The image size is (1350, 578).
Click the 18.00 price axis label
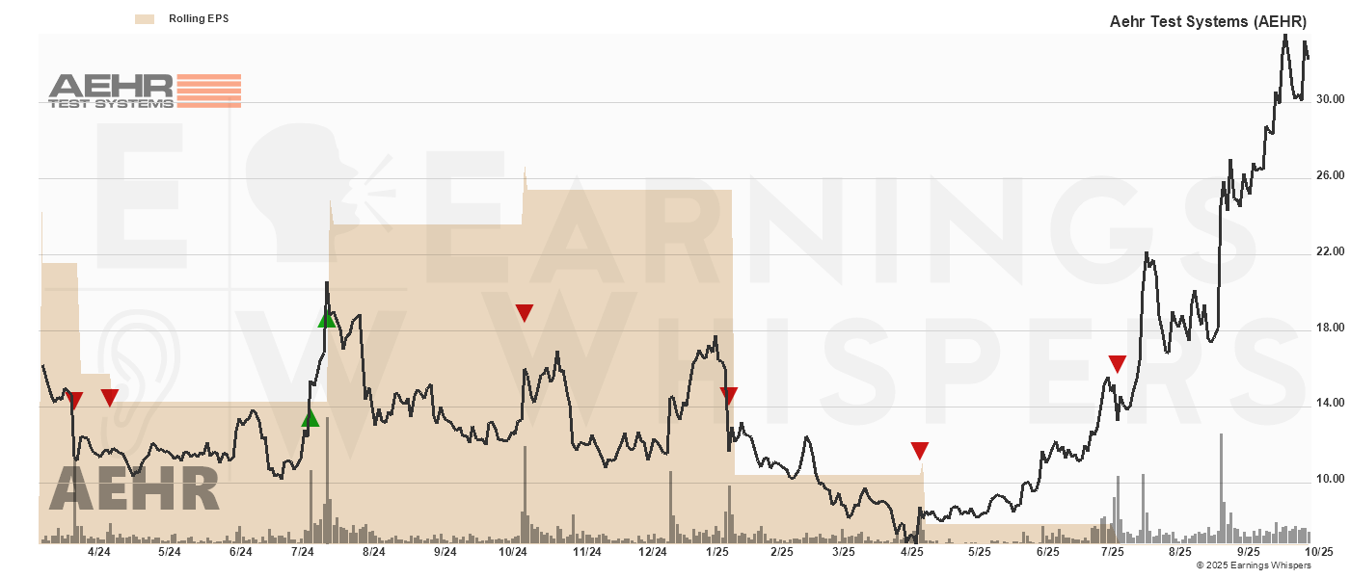[1331, 328]
